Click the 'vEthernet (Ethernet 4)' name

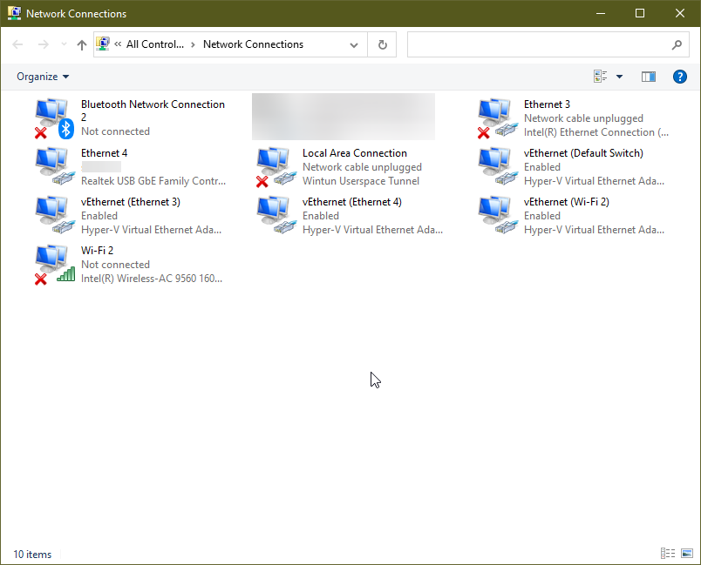pos(352,202)
